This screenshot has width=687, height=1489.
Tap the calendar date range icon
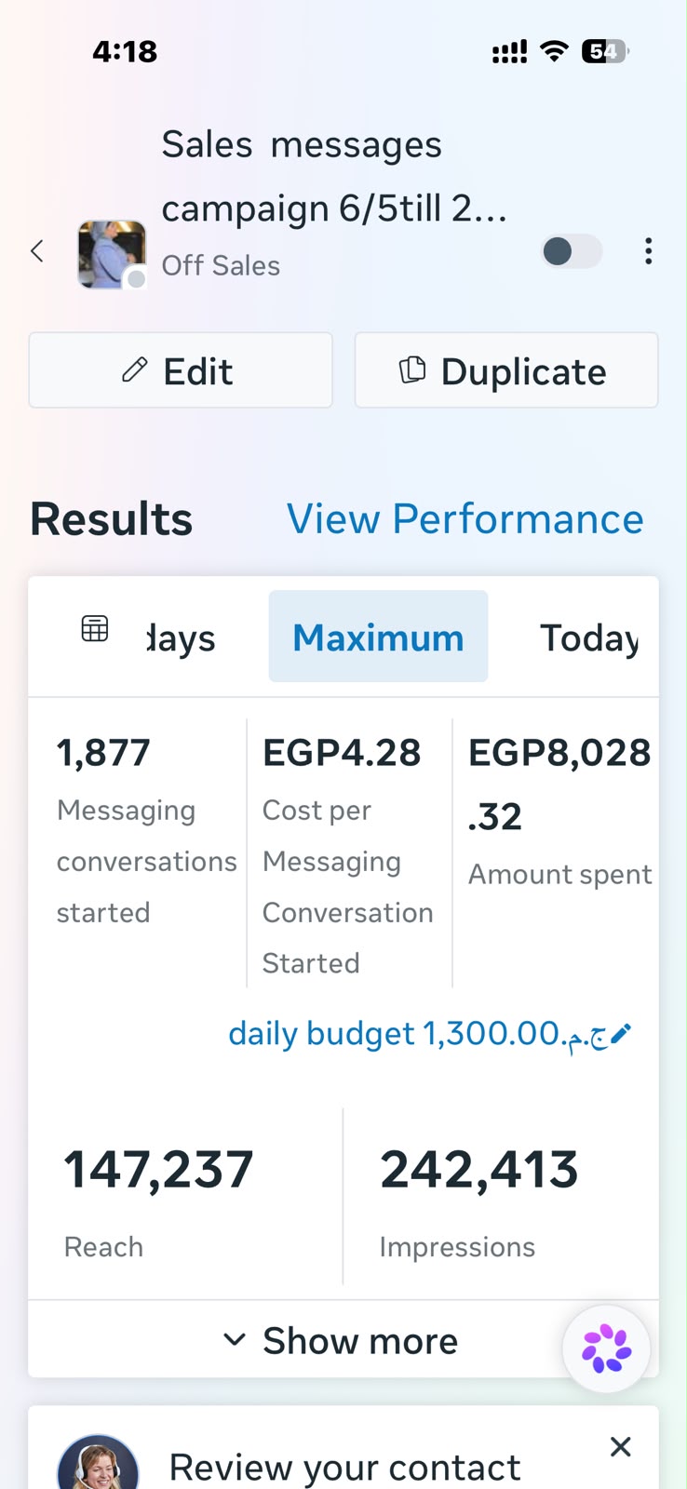95,629
